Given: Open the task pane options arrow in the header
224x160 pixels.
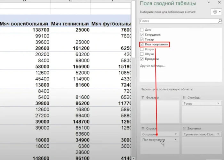Looking at the screenshot, I should coord(210,3).
